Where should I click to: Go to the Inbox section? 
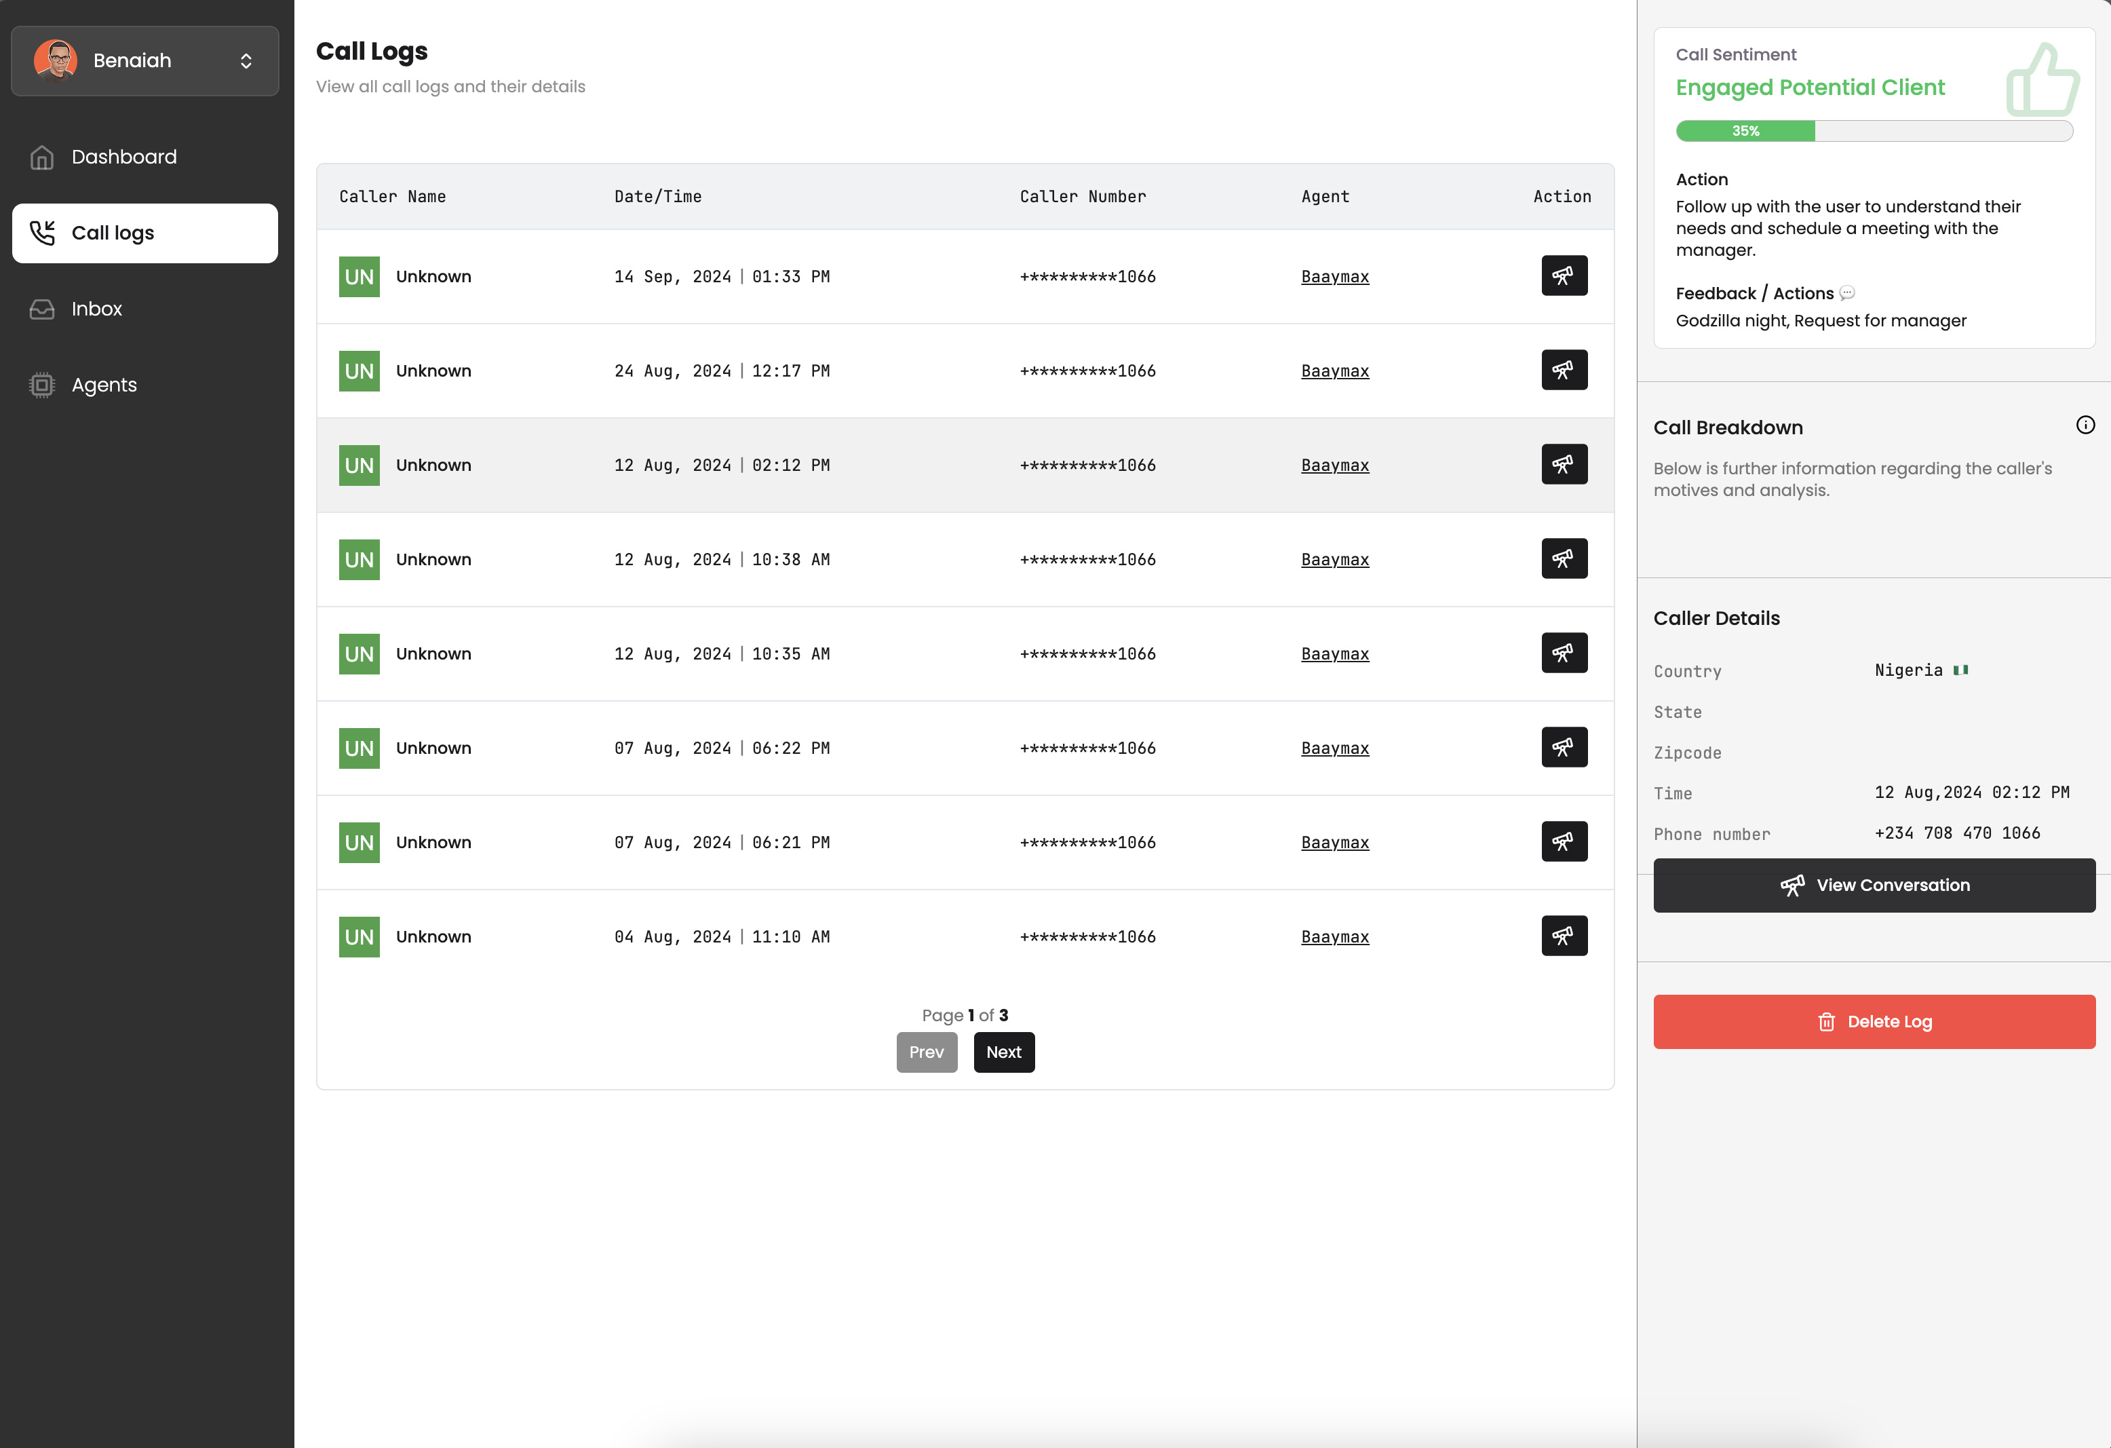click(96, 309)
